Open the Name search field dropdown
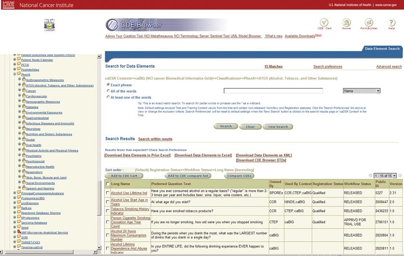The width and height of the screenshot is (404, 256). tap(361, 91)
